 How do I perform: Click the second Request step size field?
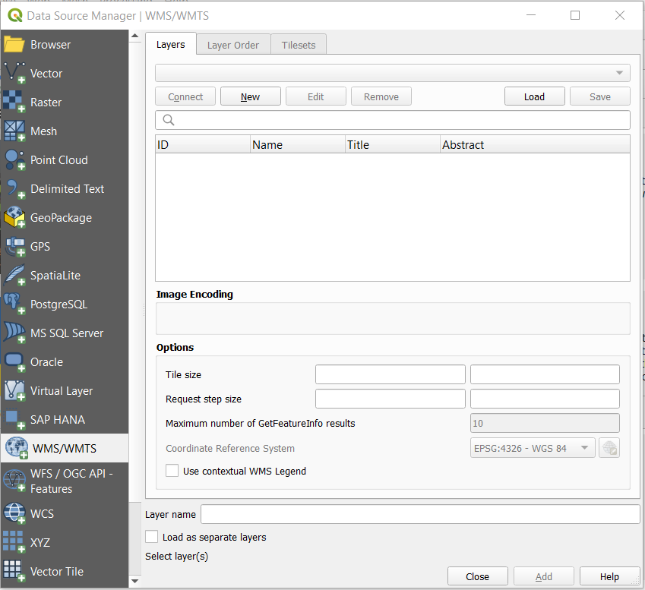pyautogui.click(x=545, y=399)
